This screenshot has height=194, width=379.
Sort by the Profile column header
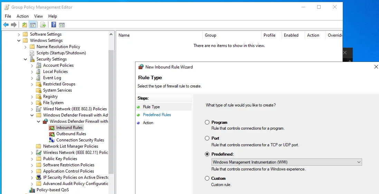click(x=272, y=35)
